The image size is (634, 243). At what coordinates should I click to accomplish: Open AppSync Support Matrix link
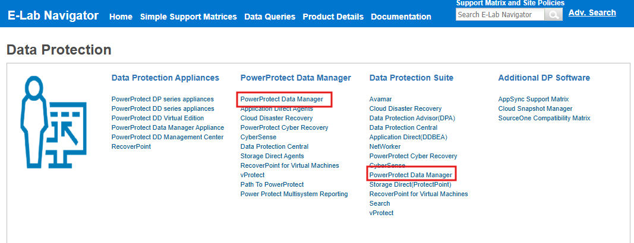pyautogui.click(x=534, y=99)
